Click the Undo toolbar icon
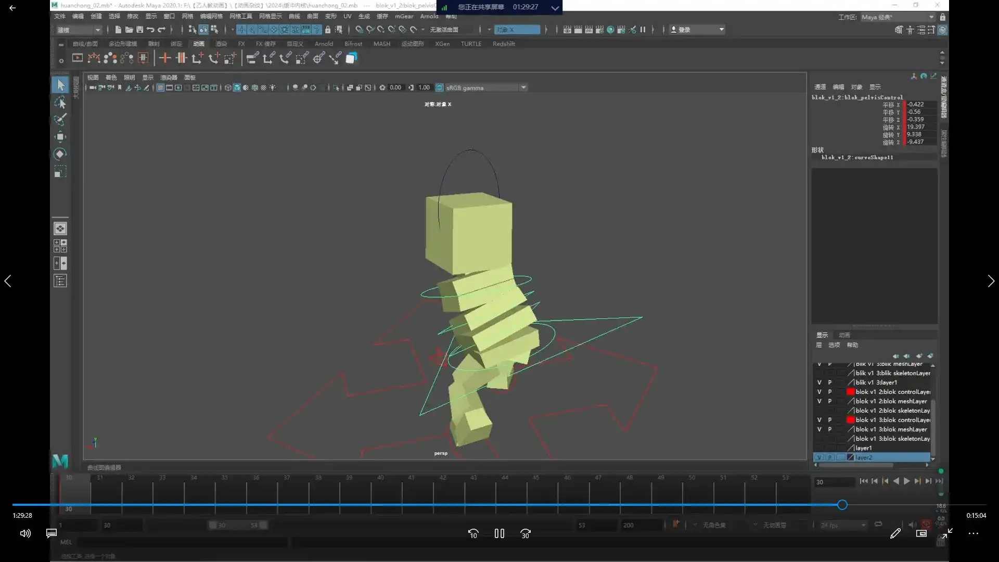The image size is (999, 562). click(x=150, y=30)
